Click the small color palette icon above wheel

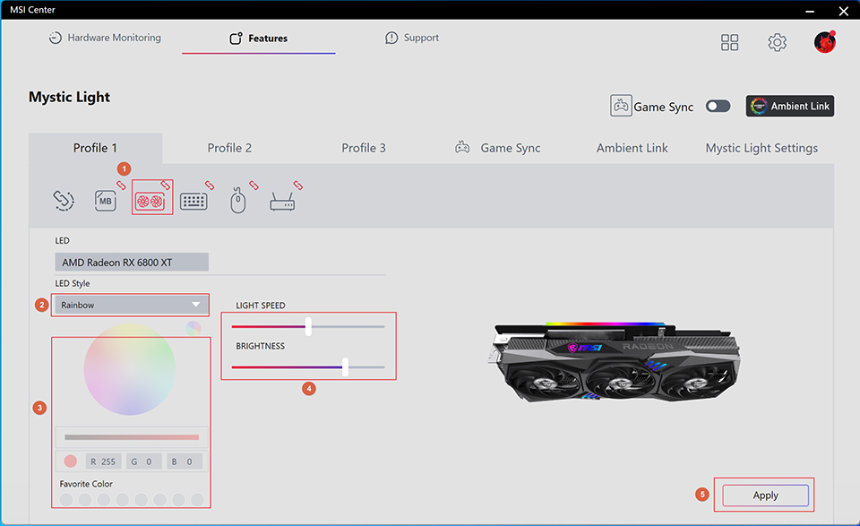(x=193, y=329)
